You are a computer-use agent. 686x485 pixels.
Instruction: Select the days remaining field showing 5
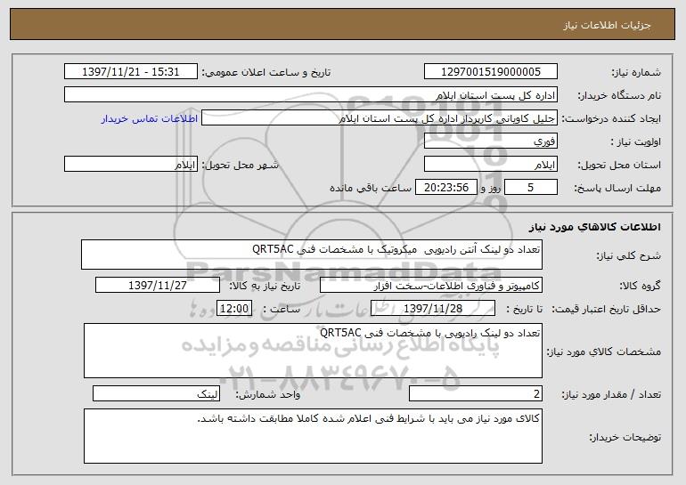coord(531,188)
